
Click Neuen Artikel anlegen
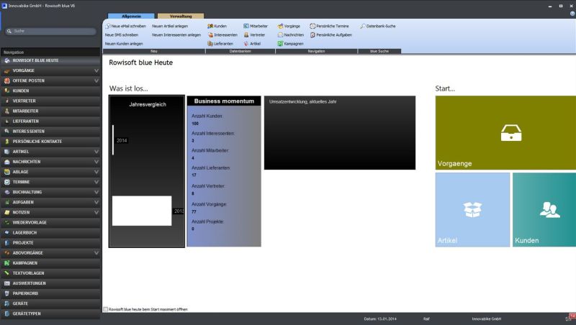pos(170,26)
